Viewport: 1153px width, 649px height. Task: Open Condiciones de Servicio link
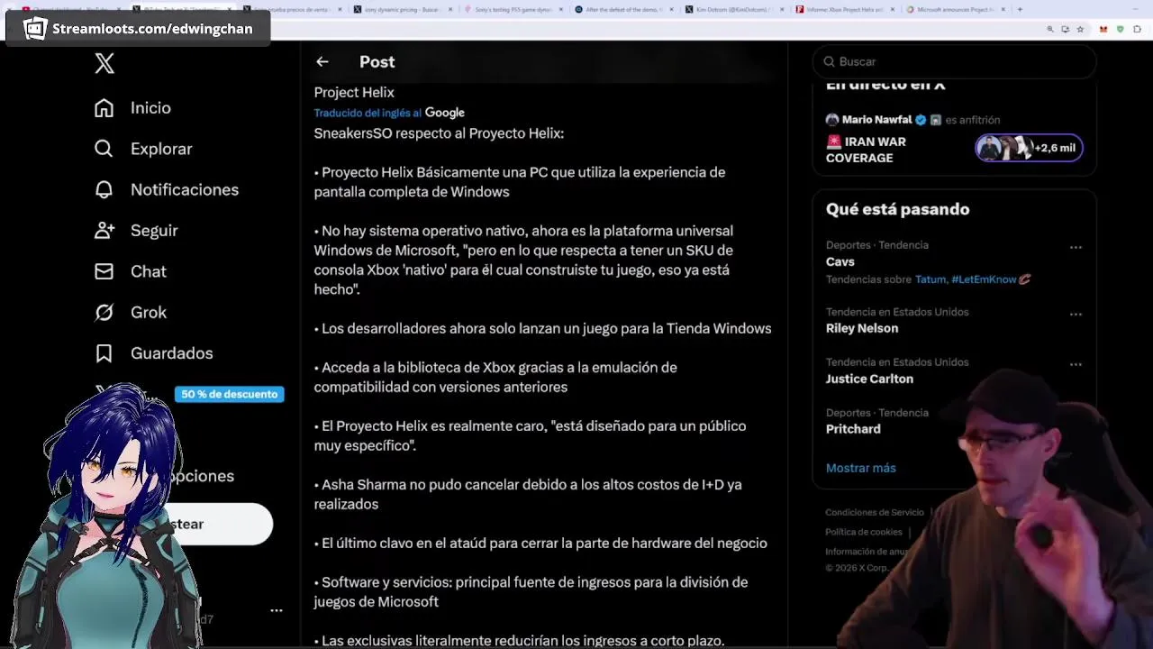875,512
